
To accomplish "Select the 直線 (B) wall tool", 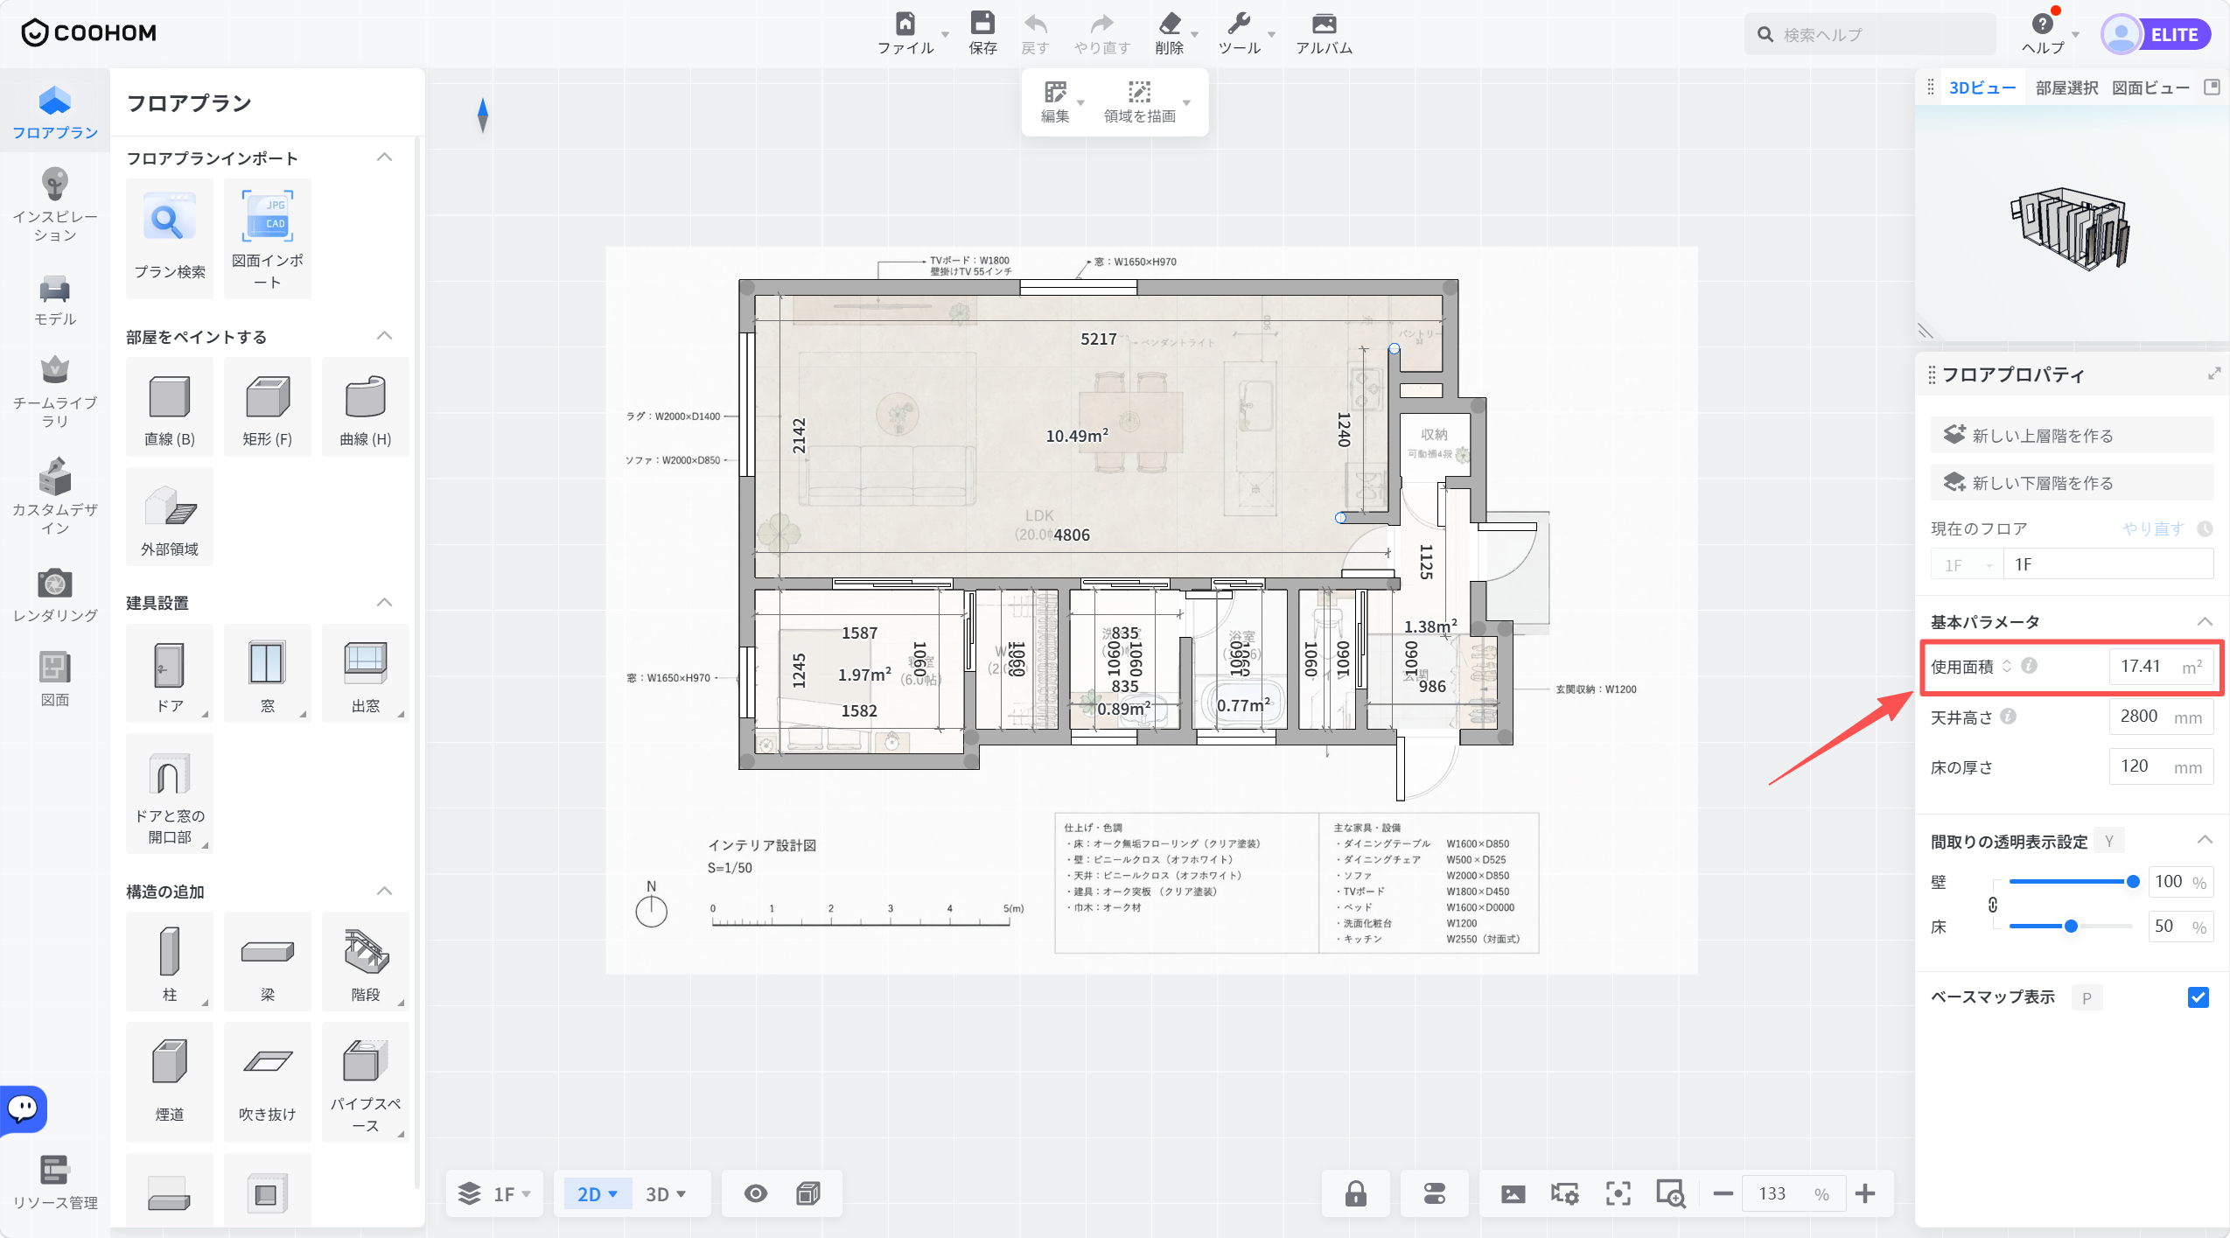I will pos(170,408).
